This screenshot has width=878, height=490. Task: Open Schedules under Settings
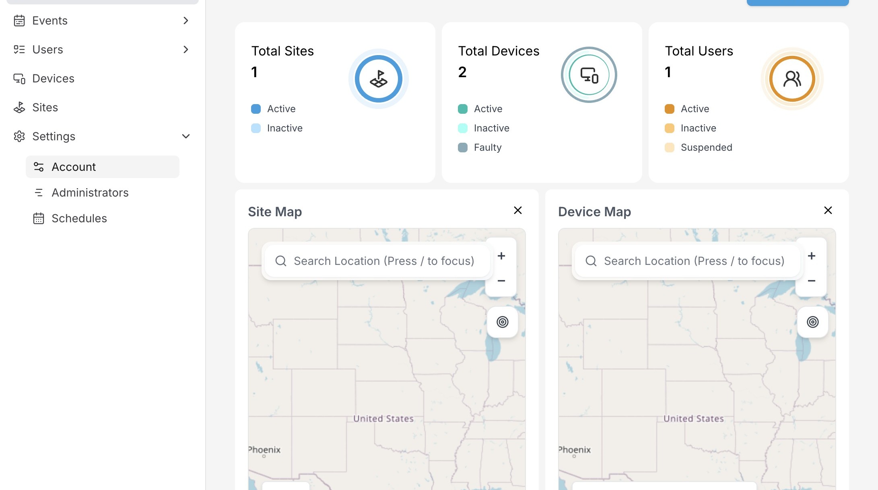tap(79, 218)
